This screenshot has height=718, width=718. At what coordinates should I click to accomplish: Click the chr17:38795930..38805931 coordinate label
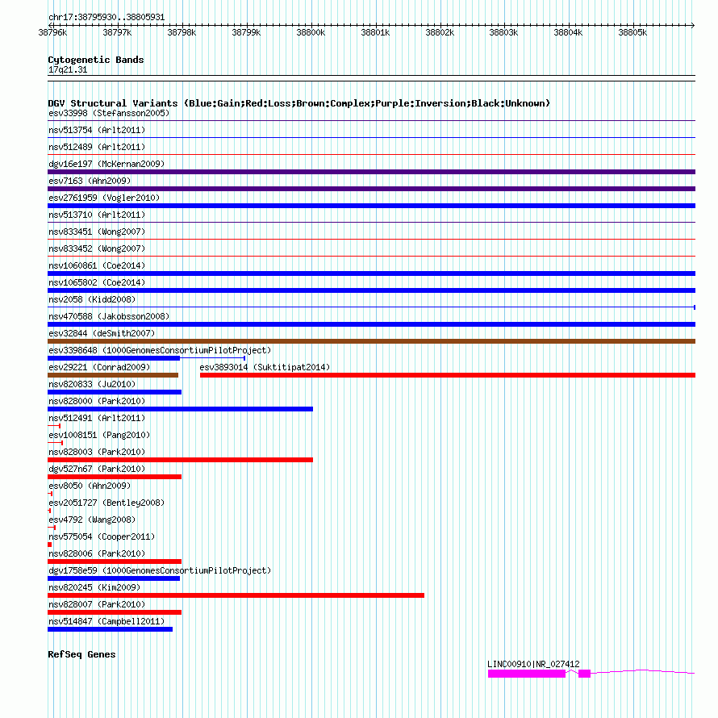pos(106,17)
